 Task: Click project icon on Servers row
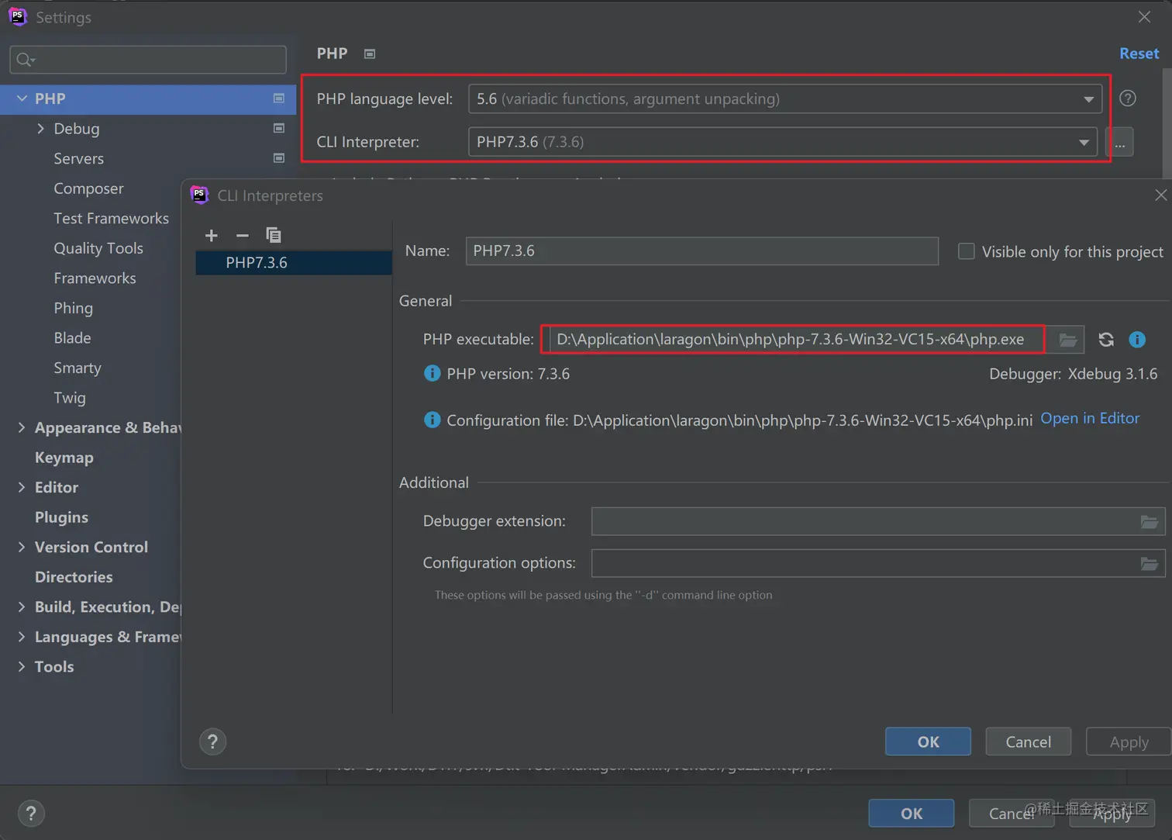point(279,158)
